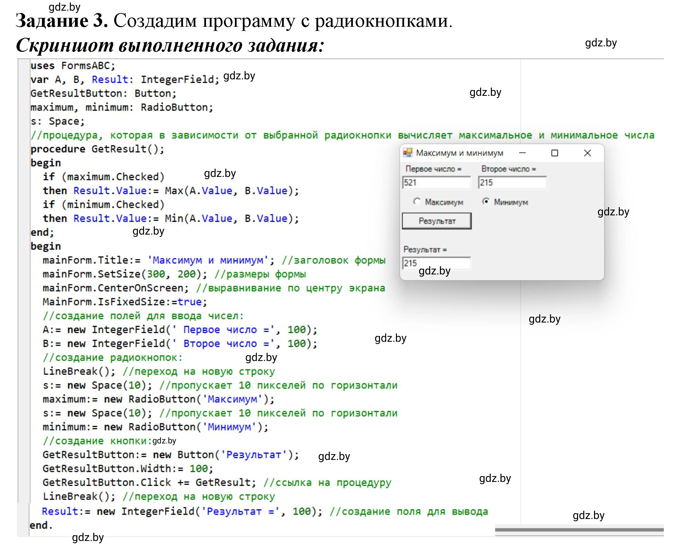
Task: Click the 'MainForm.IsFixedSize:=true;' line
Action: point(125,302)
